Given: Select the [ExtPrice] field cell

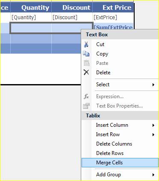Looking at the screenshot, I should [x=113, y=18].
